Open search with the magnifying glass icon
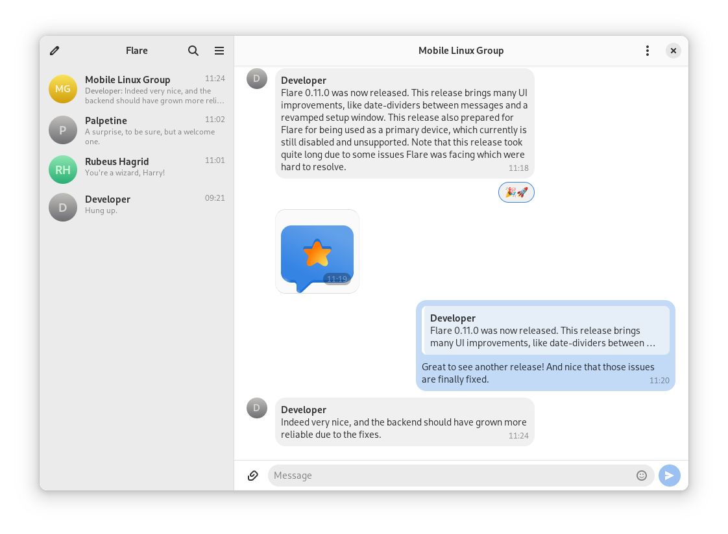This screenshot has width=728, height=534. point(193,51)
